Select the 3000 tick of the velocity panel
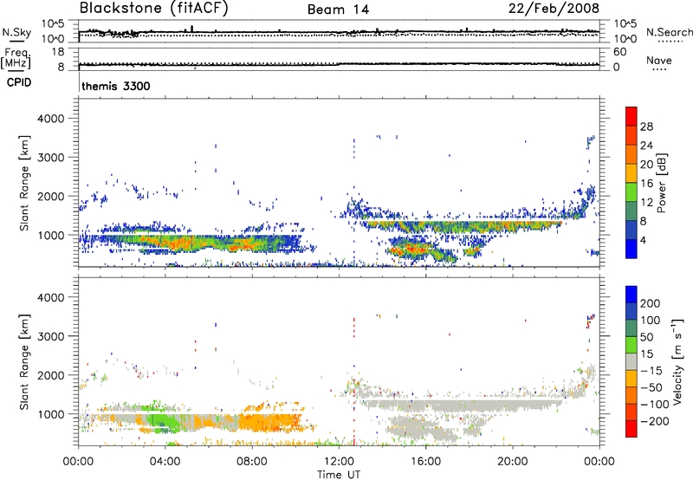 tap(51, 336)
